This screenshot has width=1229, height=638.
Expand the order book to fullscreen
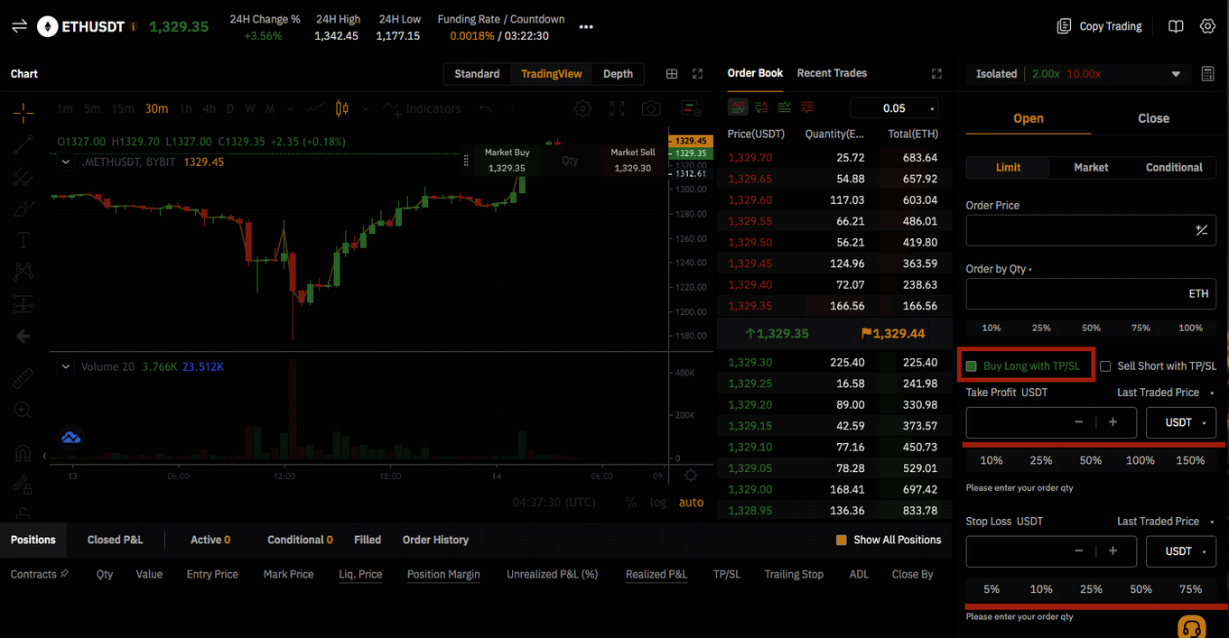click(x=936, y=74)
